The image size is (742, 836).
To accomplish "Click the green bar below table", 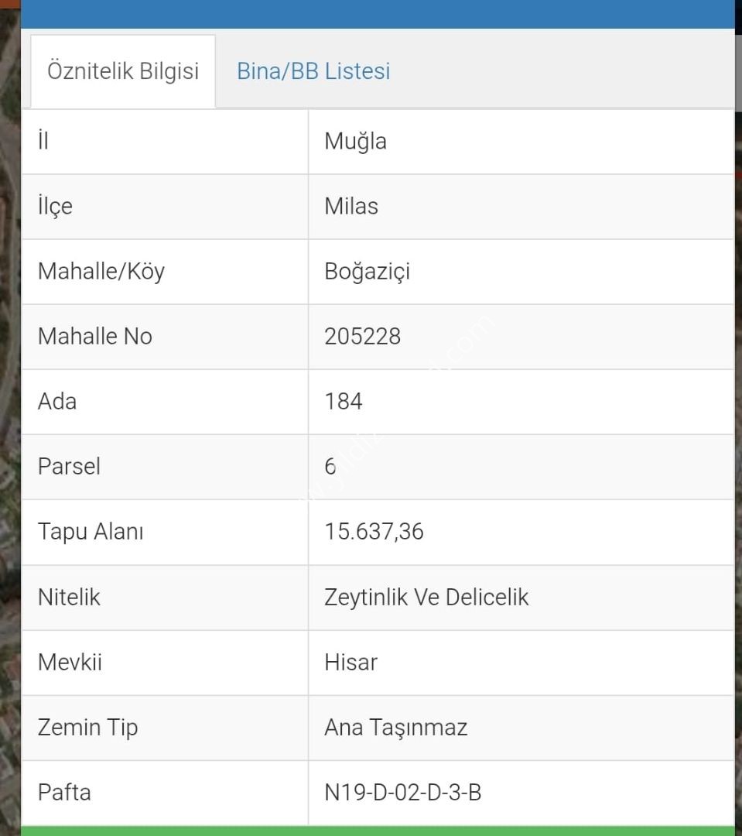I will (x=378, y=831).
